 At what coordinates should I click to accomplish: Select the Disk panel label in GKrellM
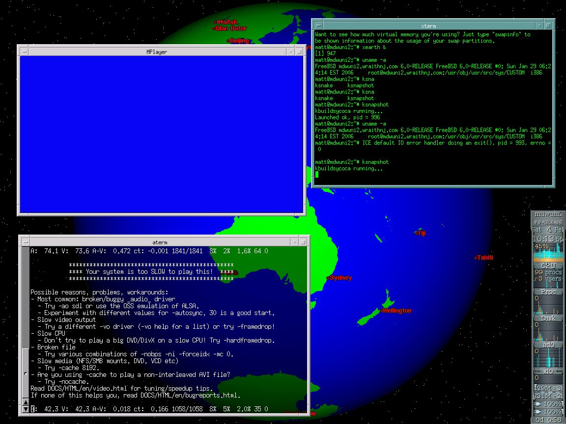[548, 318]
